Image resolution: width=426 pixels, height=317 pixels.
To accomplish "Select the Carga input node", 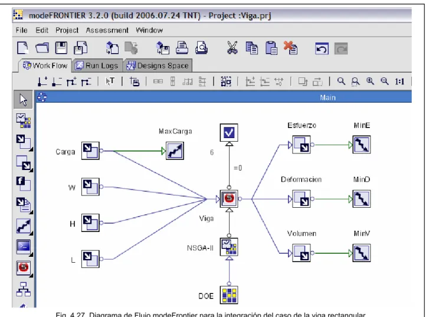I will click(90, 151).
